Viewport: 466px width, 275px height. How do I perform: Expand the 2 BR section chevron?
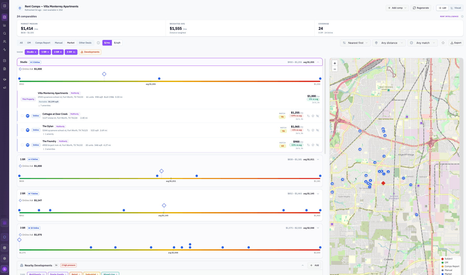[318, 194]
